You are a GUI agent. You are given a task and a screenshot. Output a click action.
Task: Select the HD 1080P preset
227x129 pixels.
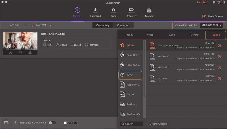pyautogui.click(x=186, y=56)
